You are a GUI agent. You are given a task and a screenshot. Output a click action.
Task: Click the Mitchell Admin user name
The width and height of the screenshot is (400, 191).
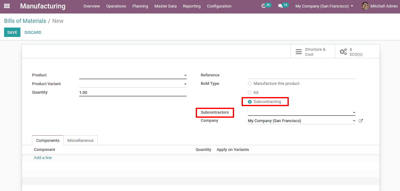tap(384, 6)
